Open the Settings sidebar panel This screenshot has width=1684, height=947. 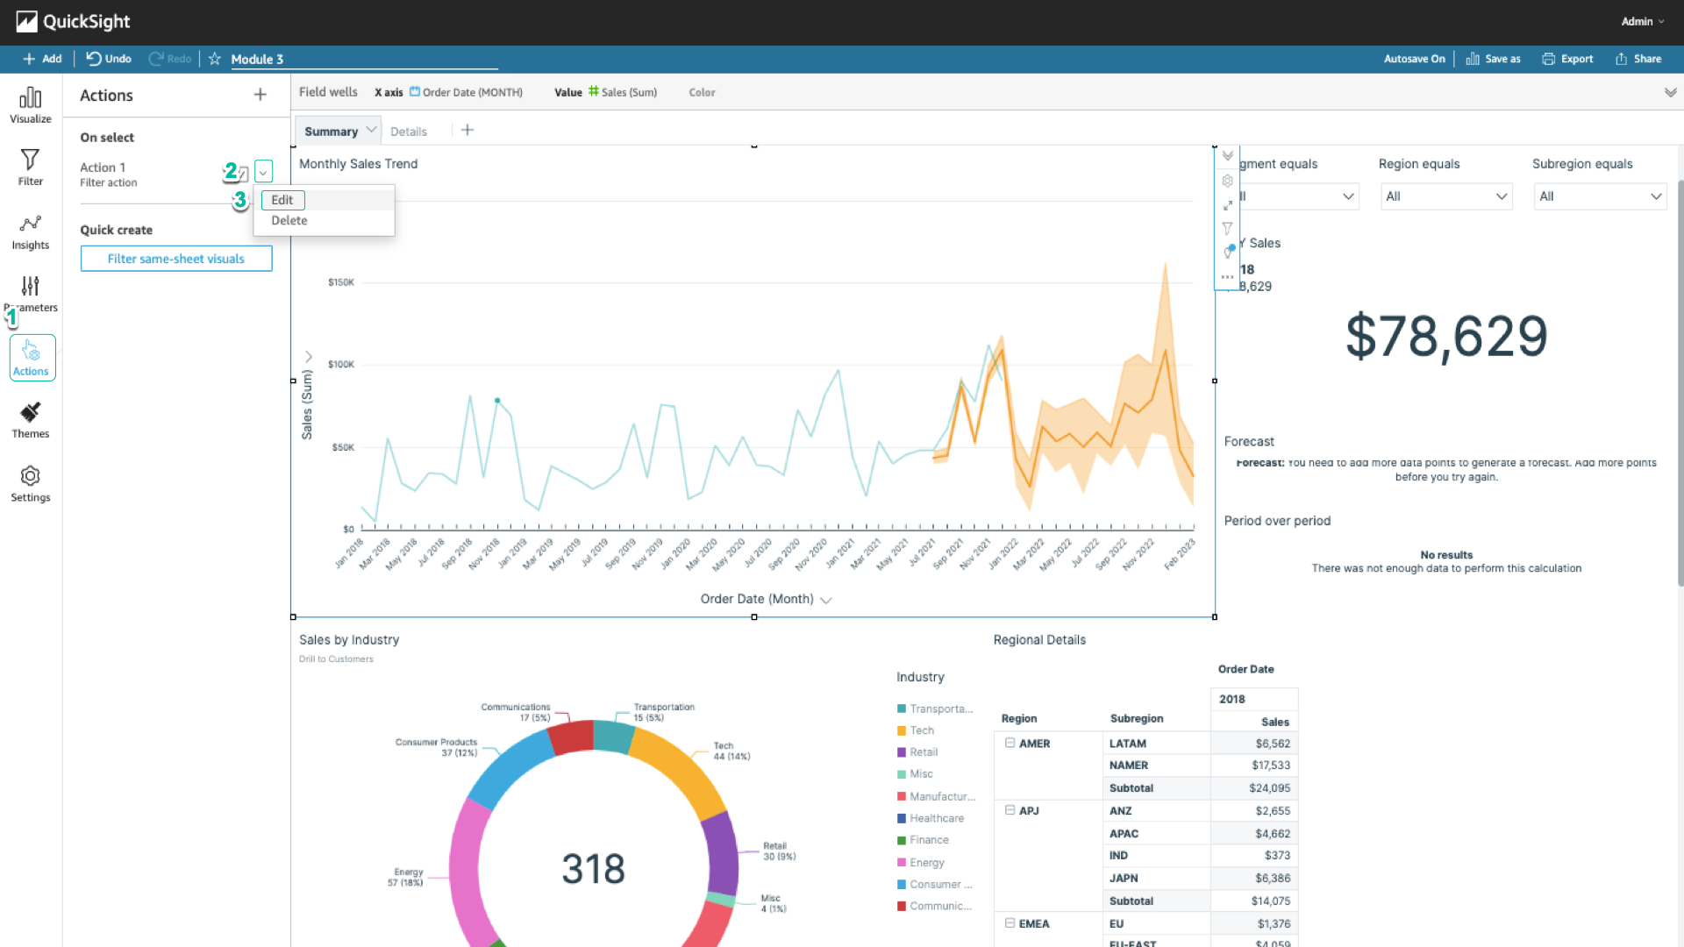point(30,484)
